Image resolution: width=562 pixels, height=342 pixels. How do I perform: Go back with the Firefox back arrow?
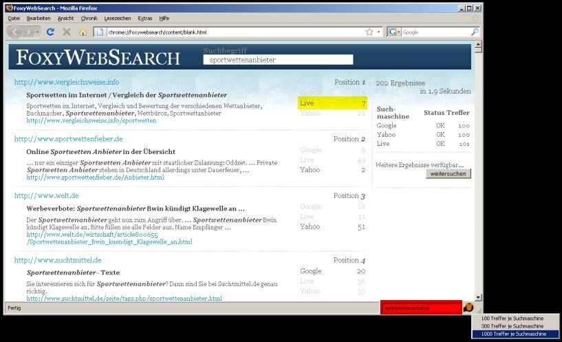(14, 32)
